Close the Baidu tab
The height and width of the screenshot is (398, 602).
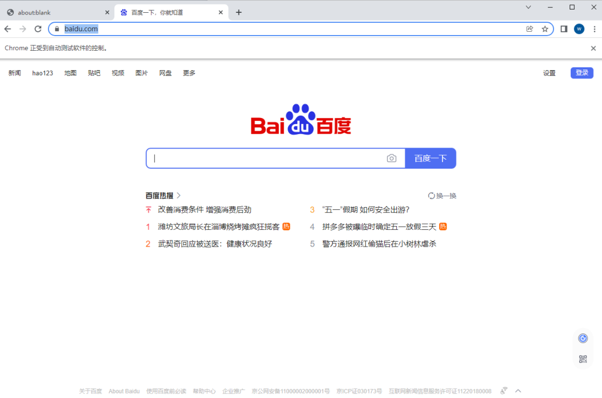pyautogui.click(x=221, y=12)
